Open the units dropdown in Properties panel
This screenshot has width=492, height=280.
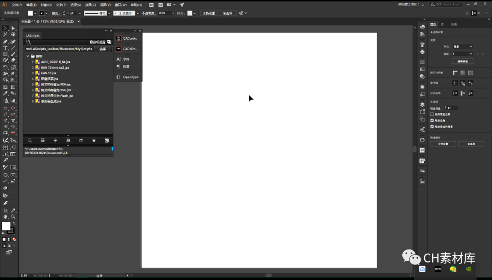click(x=462, y=46)
